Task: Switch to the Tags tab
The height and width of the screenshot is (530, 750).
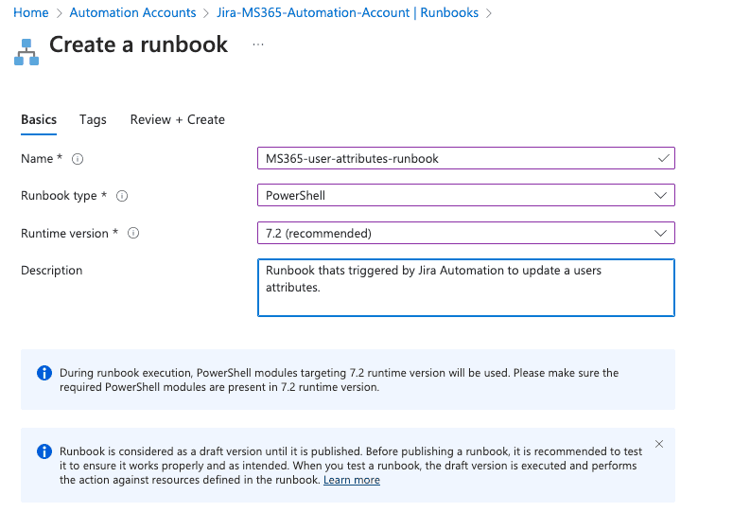Action: click(x=93, y=119)
